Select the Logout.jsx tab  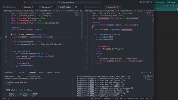click(x=113, y=7)
